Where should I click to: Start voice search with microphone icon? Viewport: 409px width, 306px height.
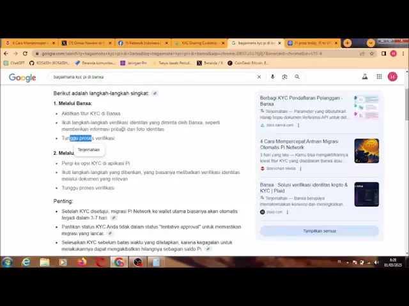click(x=273, y=76)
